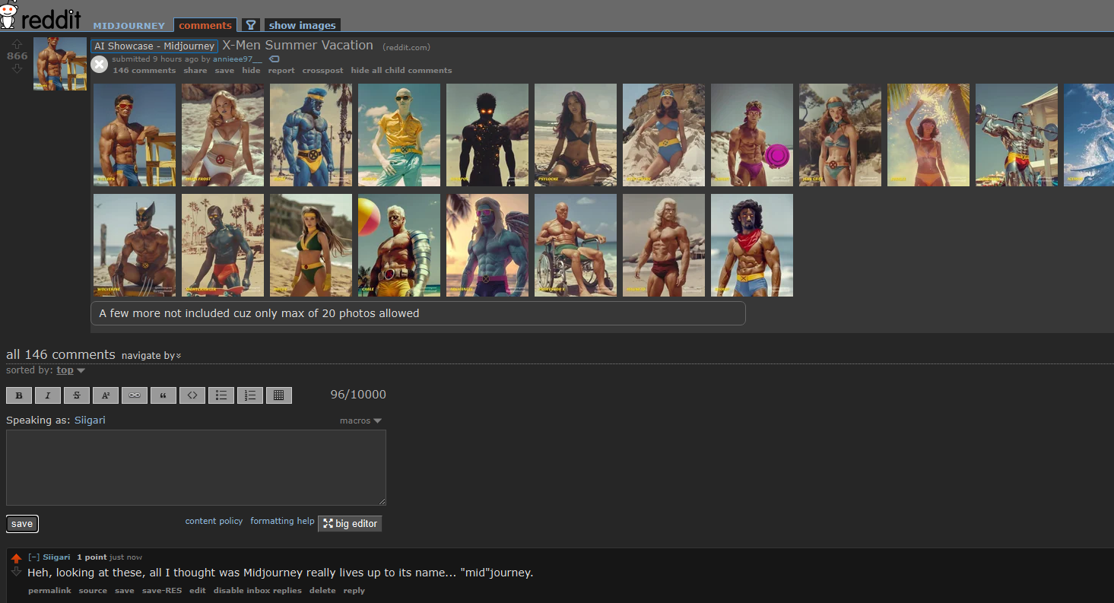Change comment sorting from top
The width and height of the screenshot is (1114, 603).
[x=70, y=370]
